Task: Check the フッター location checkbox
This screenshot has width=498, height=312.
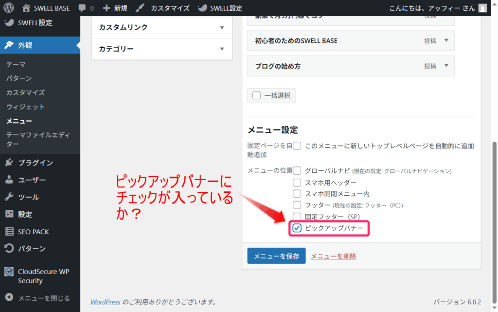Action: (297, 205)
